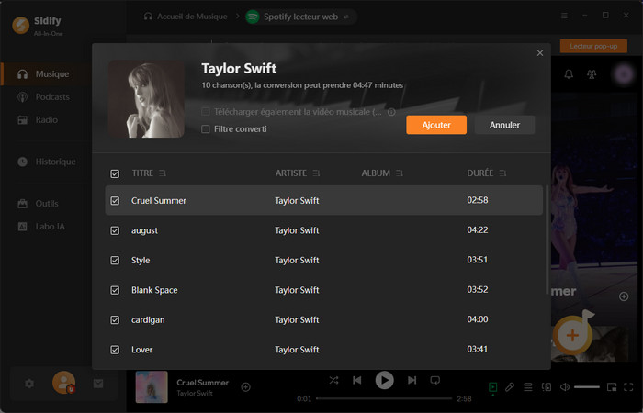Toggle shuffle in the player bar

click(x=333, y=380)
